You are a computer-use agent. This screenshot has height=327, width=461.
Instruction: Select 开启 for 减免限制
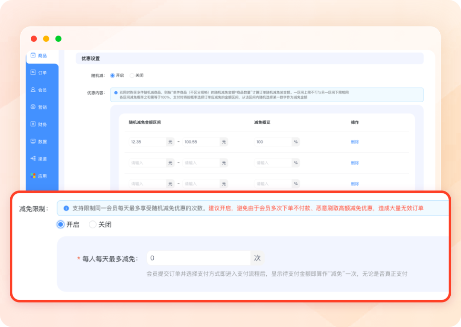coord(61,225)
